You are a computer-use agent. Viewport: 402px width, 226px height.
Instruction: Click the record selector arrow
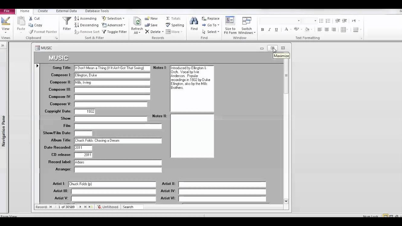point(37,66)
